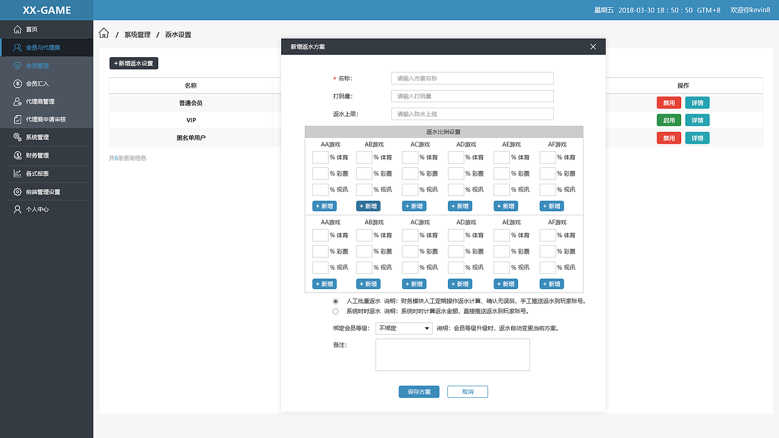The width and height of the screenshot is (779, 438).
Task: Select the 人工批量返水 radio option
Action: pos(335,301)
